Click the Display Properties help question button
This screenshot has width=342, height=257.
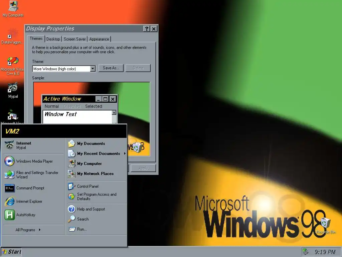pos(147,29)
